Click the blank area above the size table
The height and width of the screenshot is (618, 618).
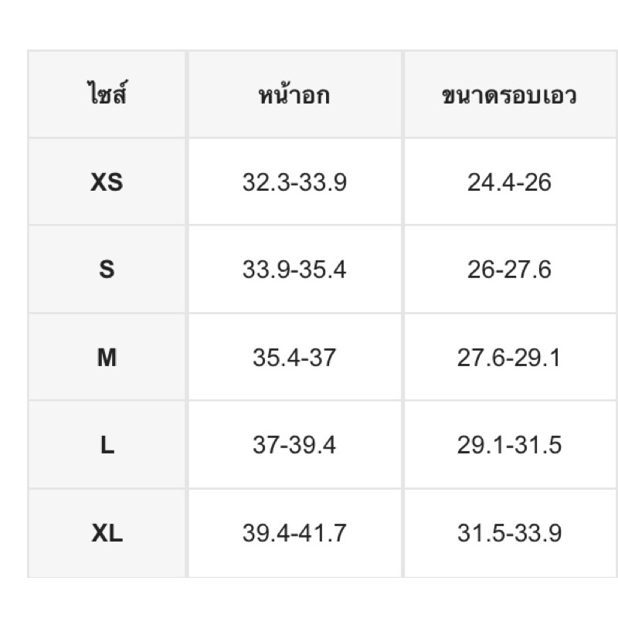coord(309,25)
